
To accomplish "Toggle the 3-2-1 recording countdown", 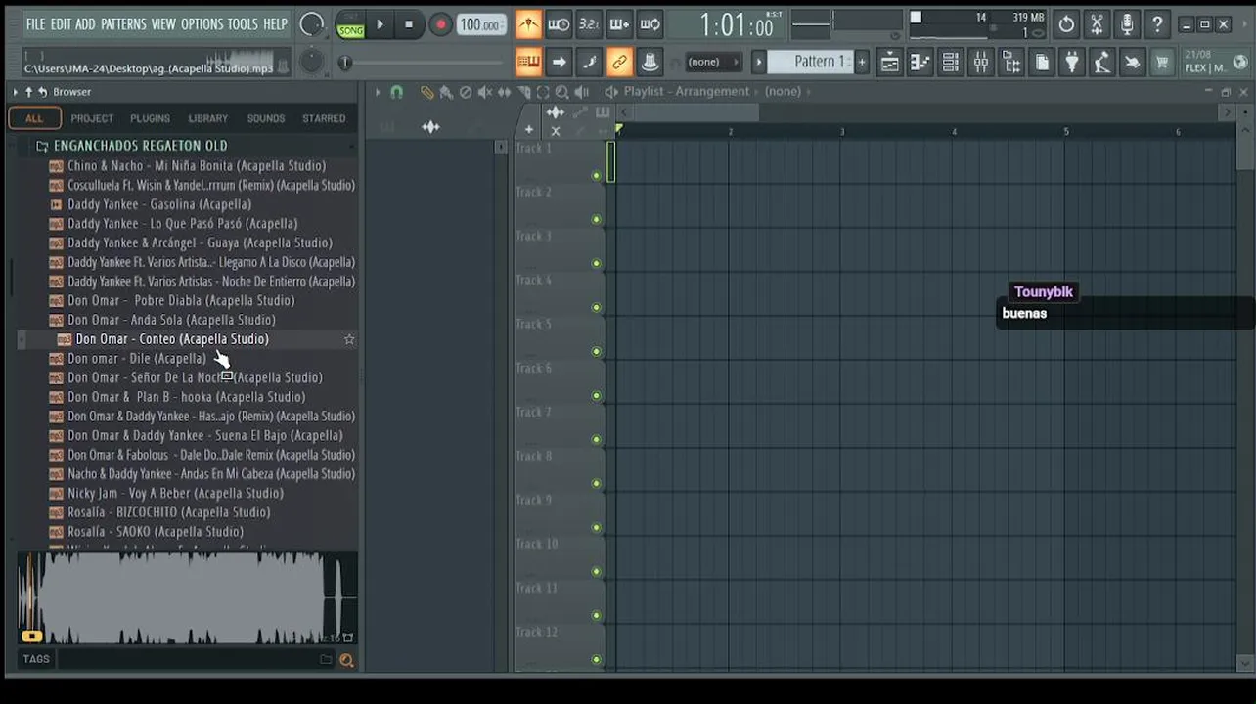I will [589, 24].
